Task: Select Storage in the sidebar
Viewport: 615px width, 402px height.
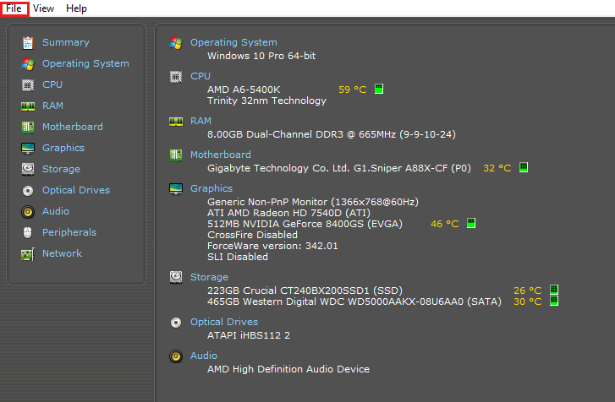Action: [61, 169]
